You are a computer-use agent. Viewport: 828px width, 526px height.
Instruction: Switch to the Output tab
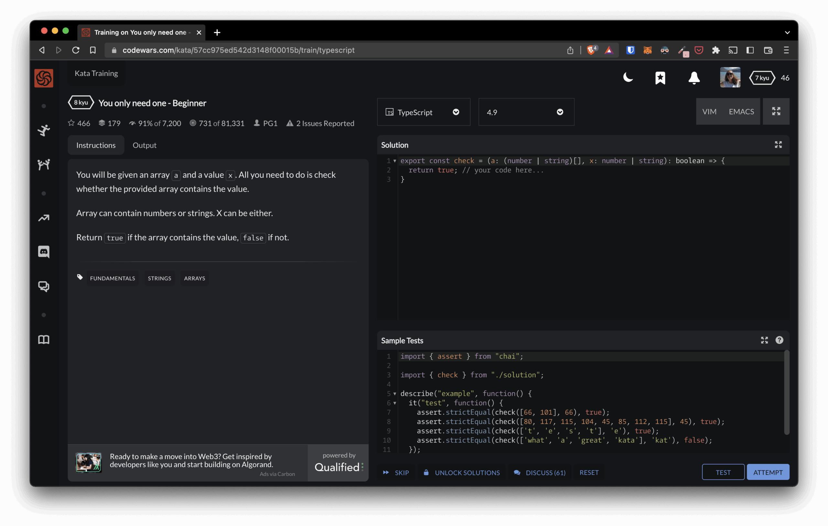click(145, 145)
